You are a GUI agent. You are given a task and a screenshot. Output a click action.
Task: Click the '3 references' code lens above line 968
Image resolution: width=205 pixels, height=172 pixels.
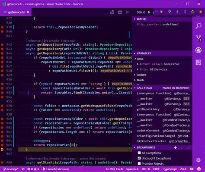(x=34, y=159)
